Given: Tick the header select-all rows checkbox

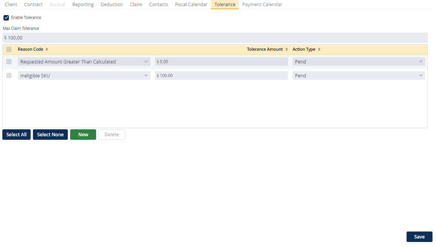Looking at the screenshot, I should 9,50.
